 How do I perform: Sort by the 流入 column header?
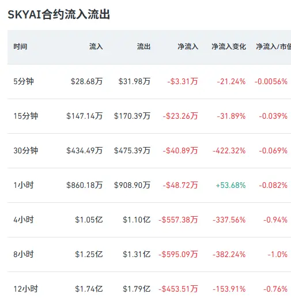pyautogui.click(x=96, y=47)
